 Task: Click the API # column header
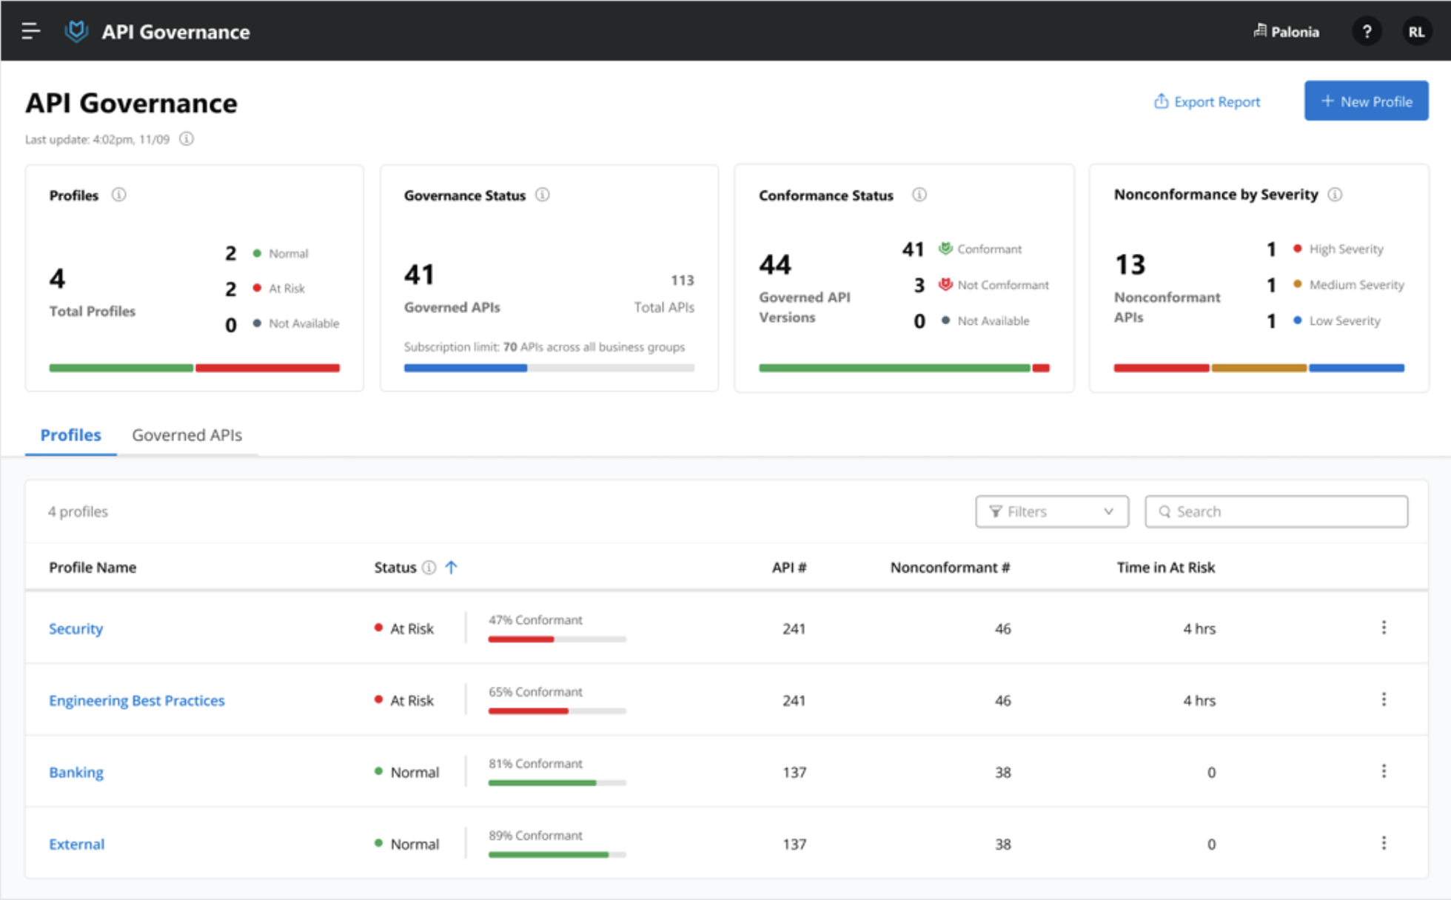tap(789, 568)
